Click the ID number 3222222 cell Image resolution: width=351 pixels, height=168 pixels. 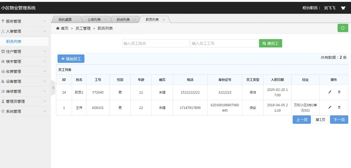click(x=225, y=92)
